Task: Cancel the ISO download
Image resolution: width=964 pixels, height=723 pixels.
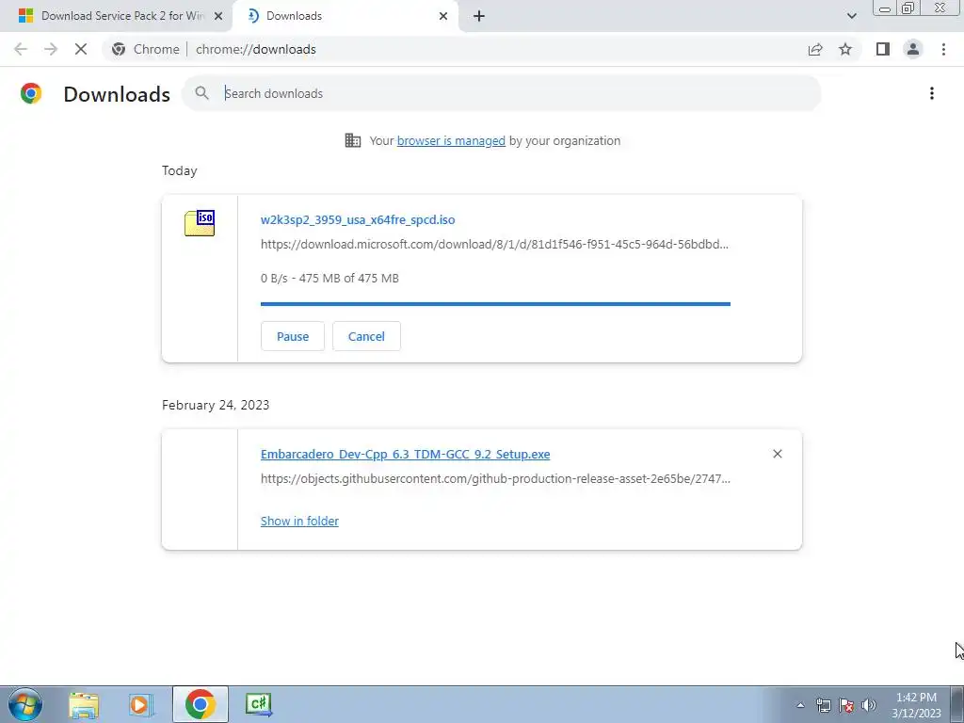Action: coord(366,336)
